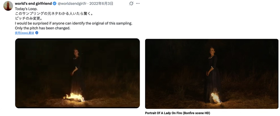Click the Portrait Of A Lady On Fire caption
Screen dimensions: 280x116
[x=177, y=113]
